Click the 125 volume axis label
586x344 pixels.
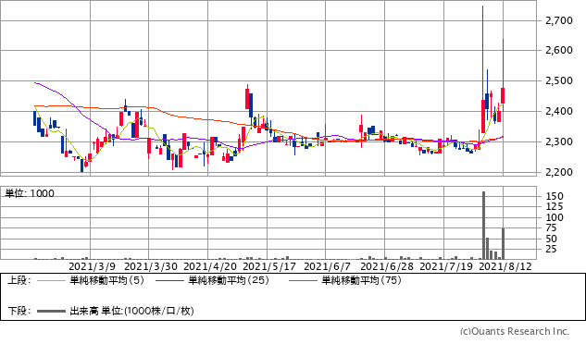555,206
